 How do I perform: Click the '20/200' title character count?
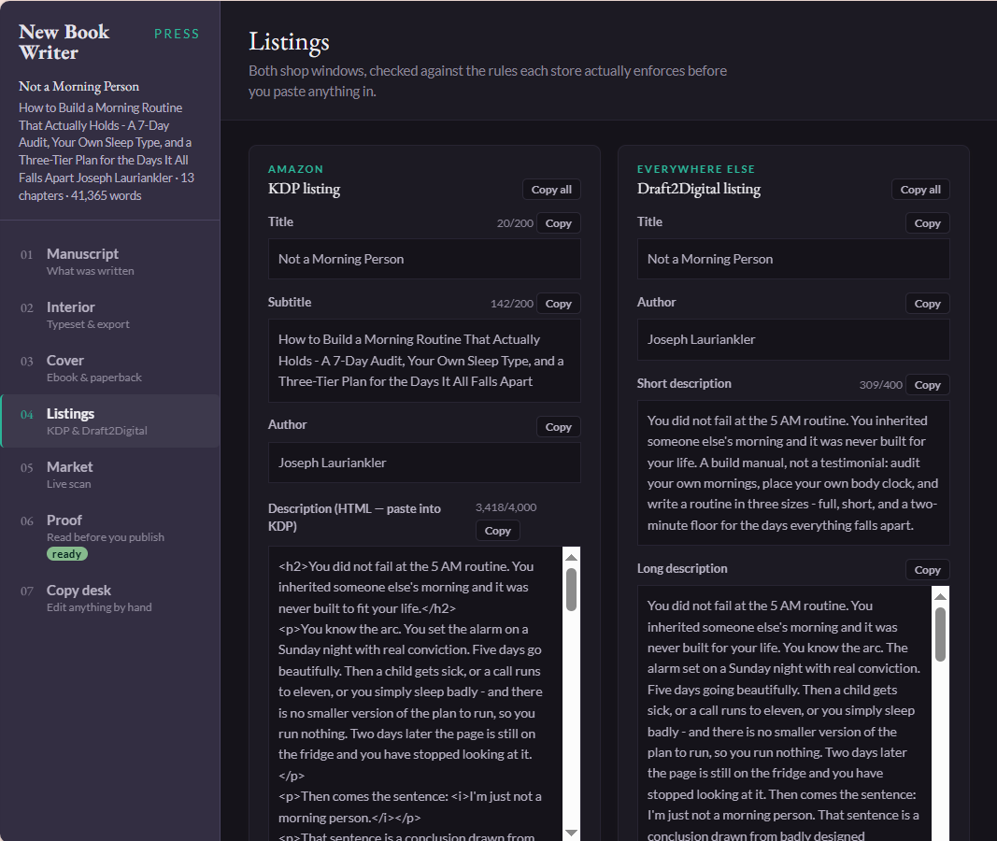515,223
